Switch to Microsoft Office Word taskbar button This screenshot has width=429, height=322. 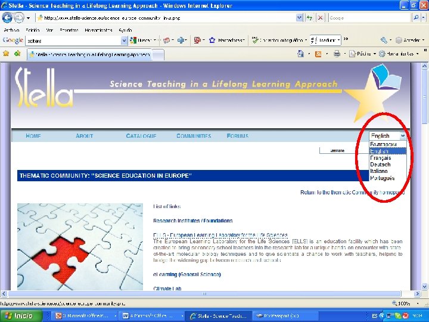pyautogui.click(x=152, y=316)
